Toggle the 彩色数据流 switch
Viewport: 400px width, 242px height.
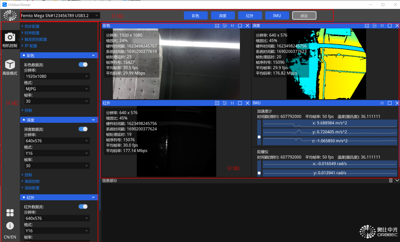pos(83,65)
